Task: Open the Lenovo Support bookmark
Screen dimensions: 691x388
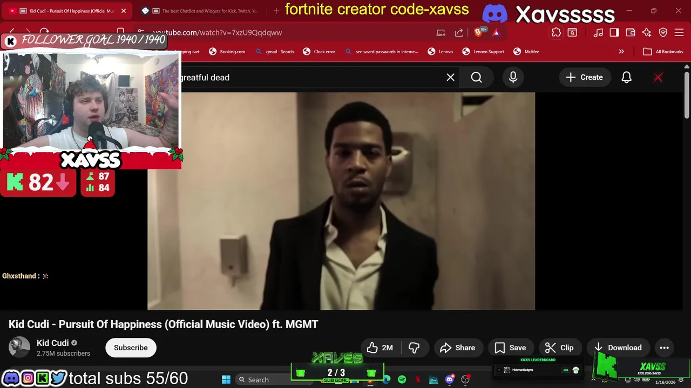Action: pos(483,52)
